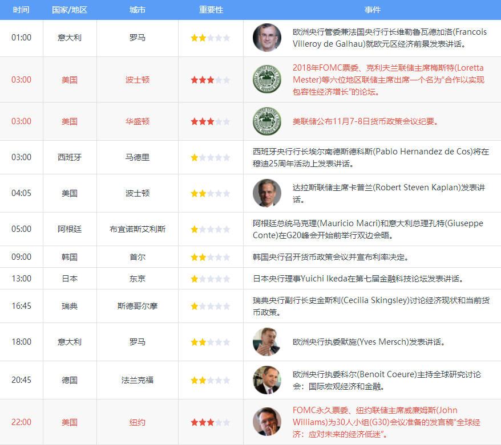The image size is (501, 445).
Task: Select the red 纽约 city cell
Action: (138, 422)
